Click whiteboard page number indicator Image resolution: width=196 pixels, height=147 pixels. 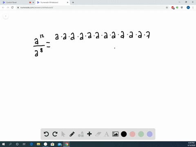[x=6, y=16]
